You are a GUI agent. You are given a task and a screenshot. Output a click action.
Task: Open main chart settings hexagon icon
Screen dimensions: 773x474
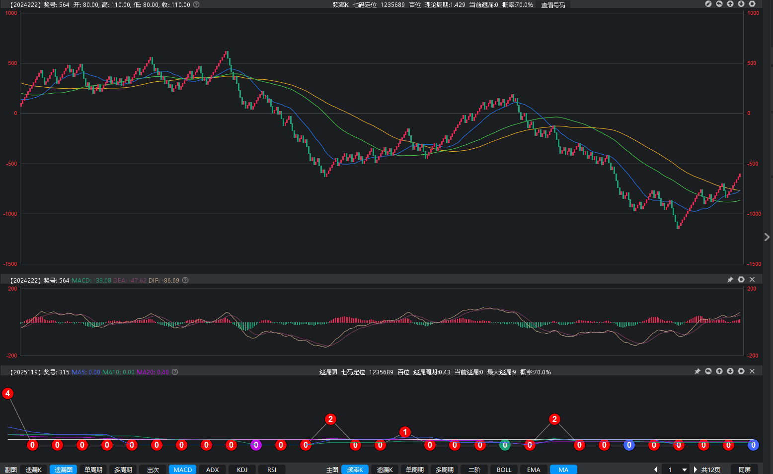click(x=752, y=4)
